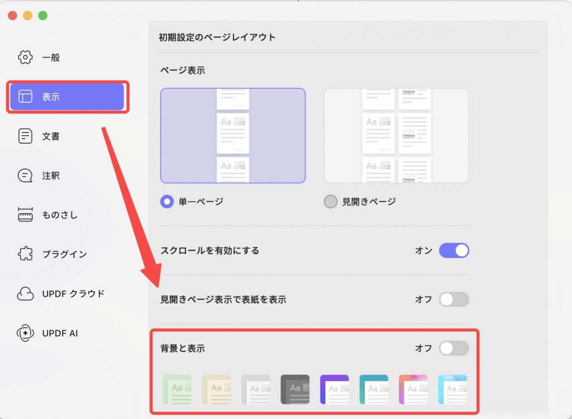Select the 見開きページ radio button
Viewport: 572px width, 419px height.
[x=331, y=202]
